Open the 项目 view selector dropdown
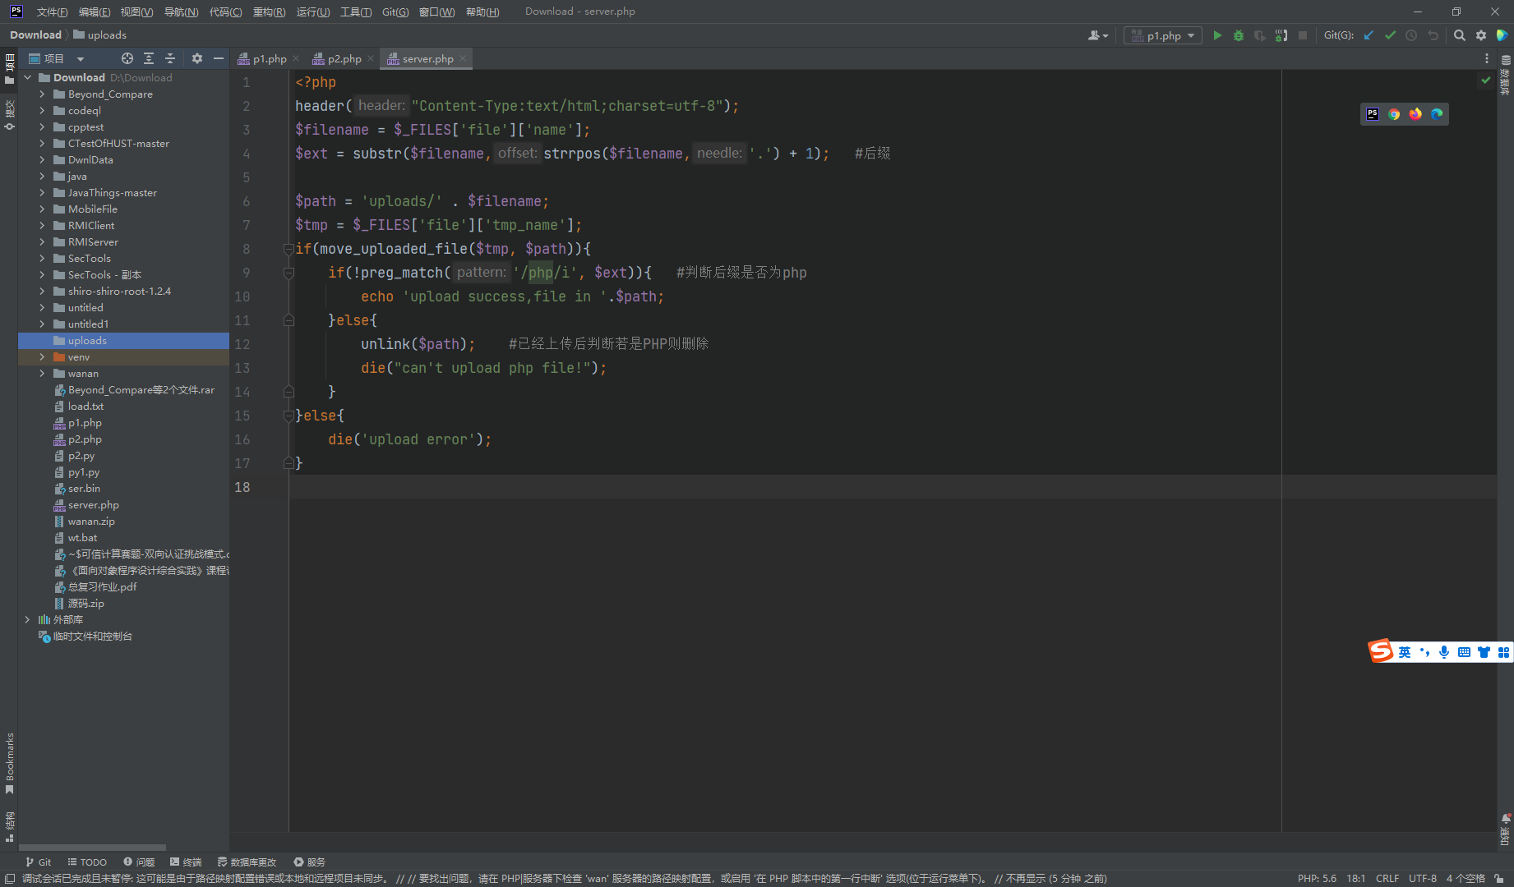 point(57,58)
